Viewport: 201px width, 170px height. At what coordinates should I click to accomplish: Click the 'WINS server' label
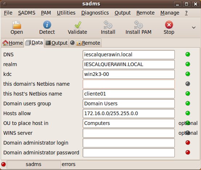coord(18,133)
